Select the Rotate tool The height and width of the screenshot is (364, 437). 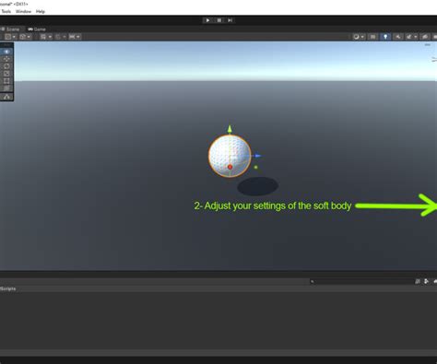pyautogui.click(x=6, y=66)
